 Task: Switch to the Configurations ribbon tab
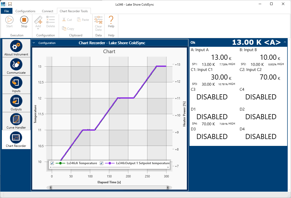25,11
